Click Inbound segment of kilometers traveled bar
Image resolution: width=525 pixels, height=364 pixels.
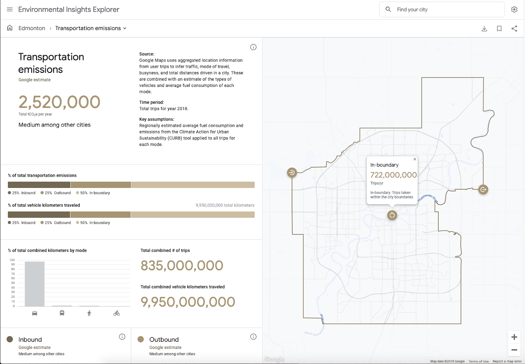point(39,215)
